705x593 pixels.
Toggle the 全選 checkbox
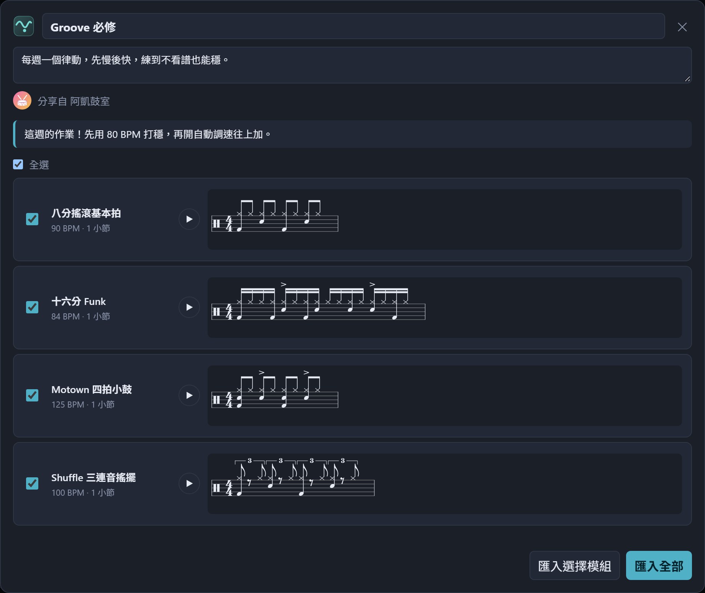[x=18, y=165]
